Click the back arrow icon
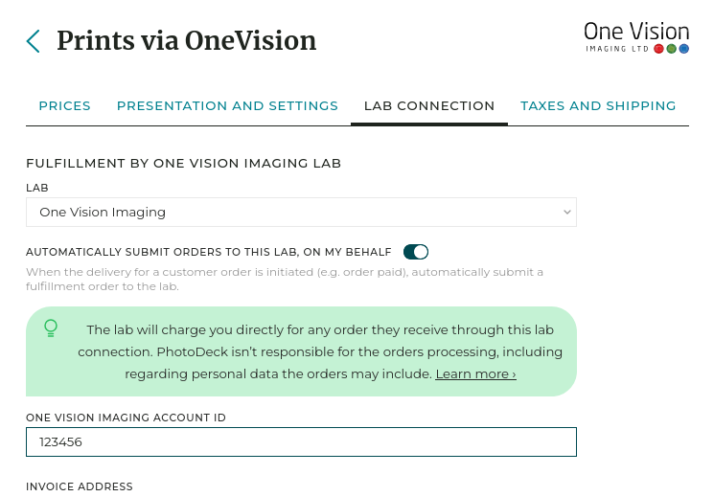Screen dimensions: 714x497 coord(34,40)
